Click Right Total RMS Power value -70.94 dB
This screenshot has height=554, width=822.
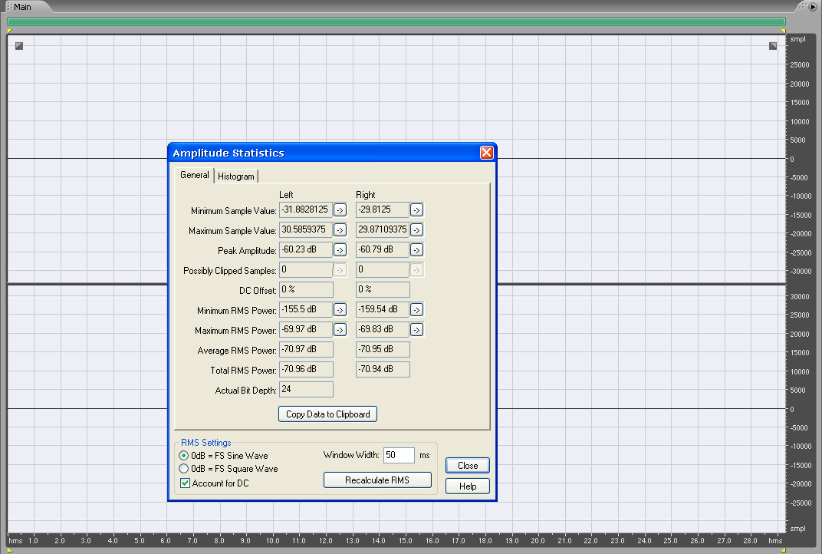[382, 369]
